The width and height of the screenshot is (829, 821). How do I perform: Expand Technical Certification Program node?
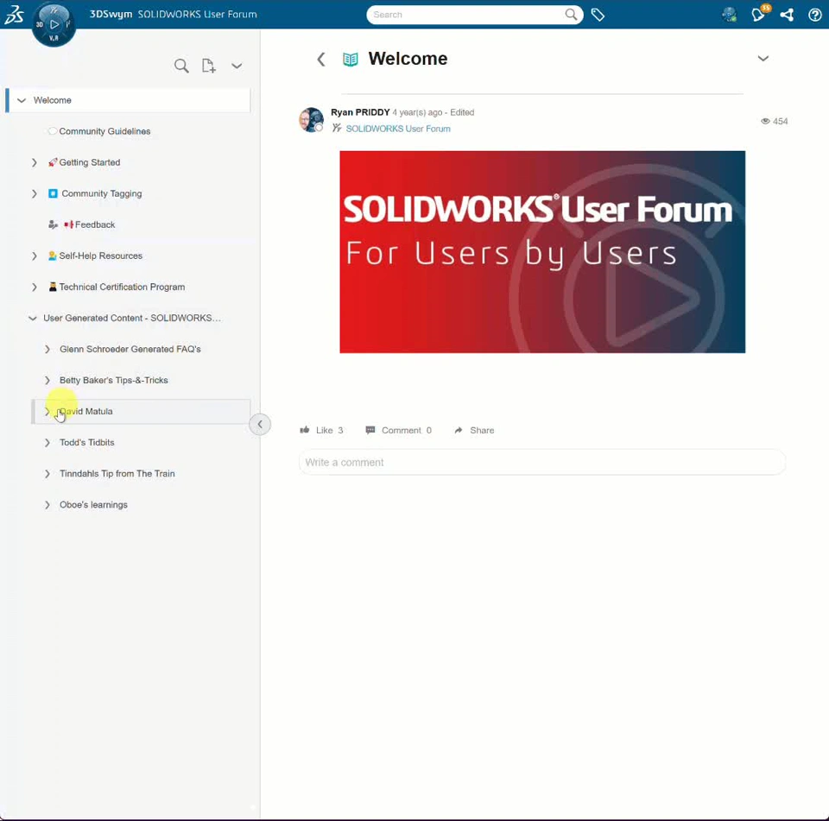coord(35,287)
